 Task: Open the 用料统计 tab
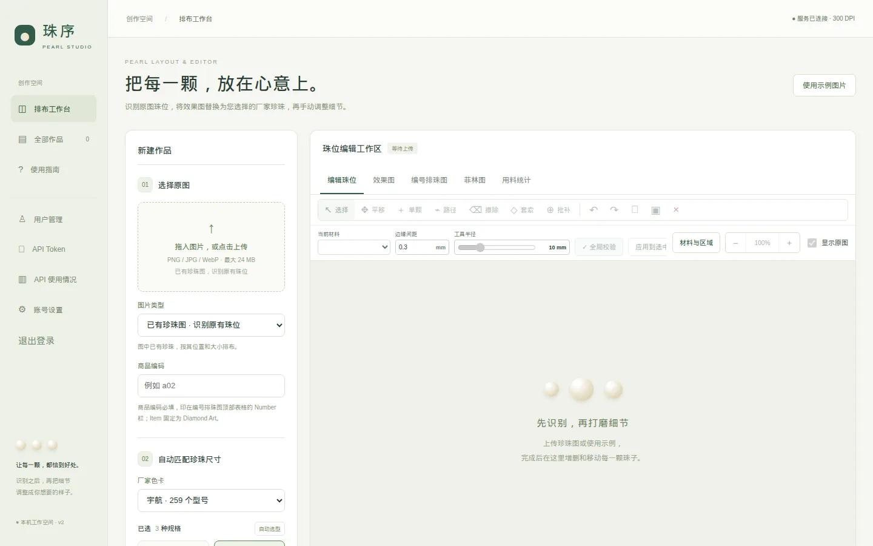point(516,180)
